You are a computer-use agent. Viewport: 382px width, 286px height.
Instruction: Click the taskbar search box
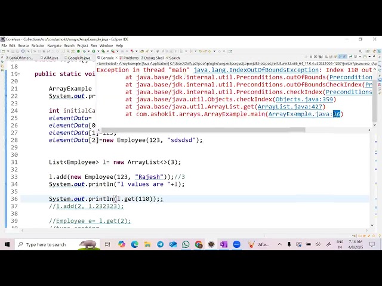57,244
